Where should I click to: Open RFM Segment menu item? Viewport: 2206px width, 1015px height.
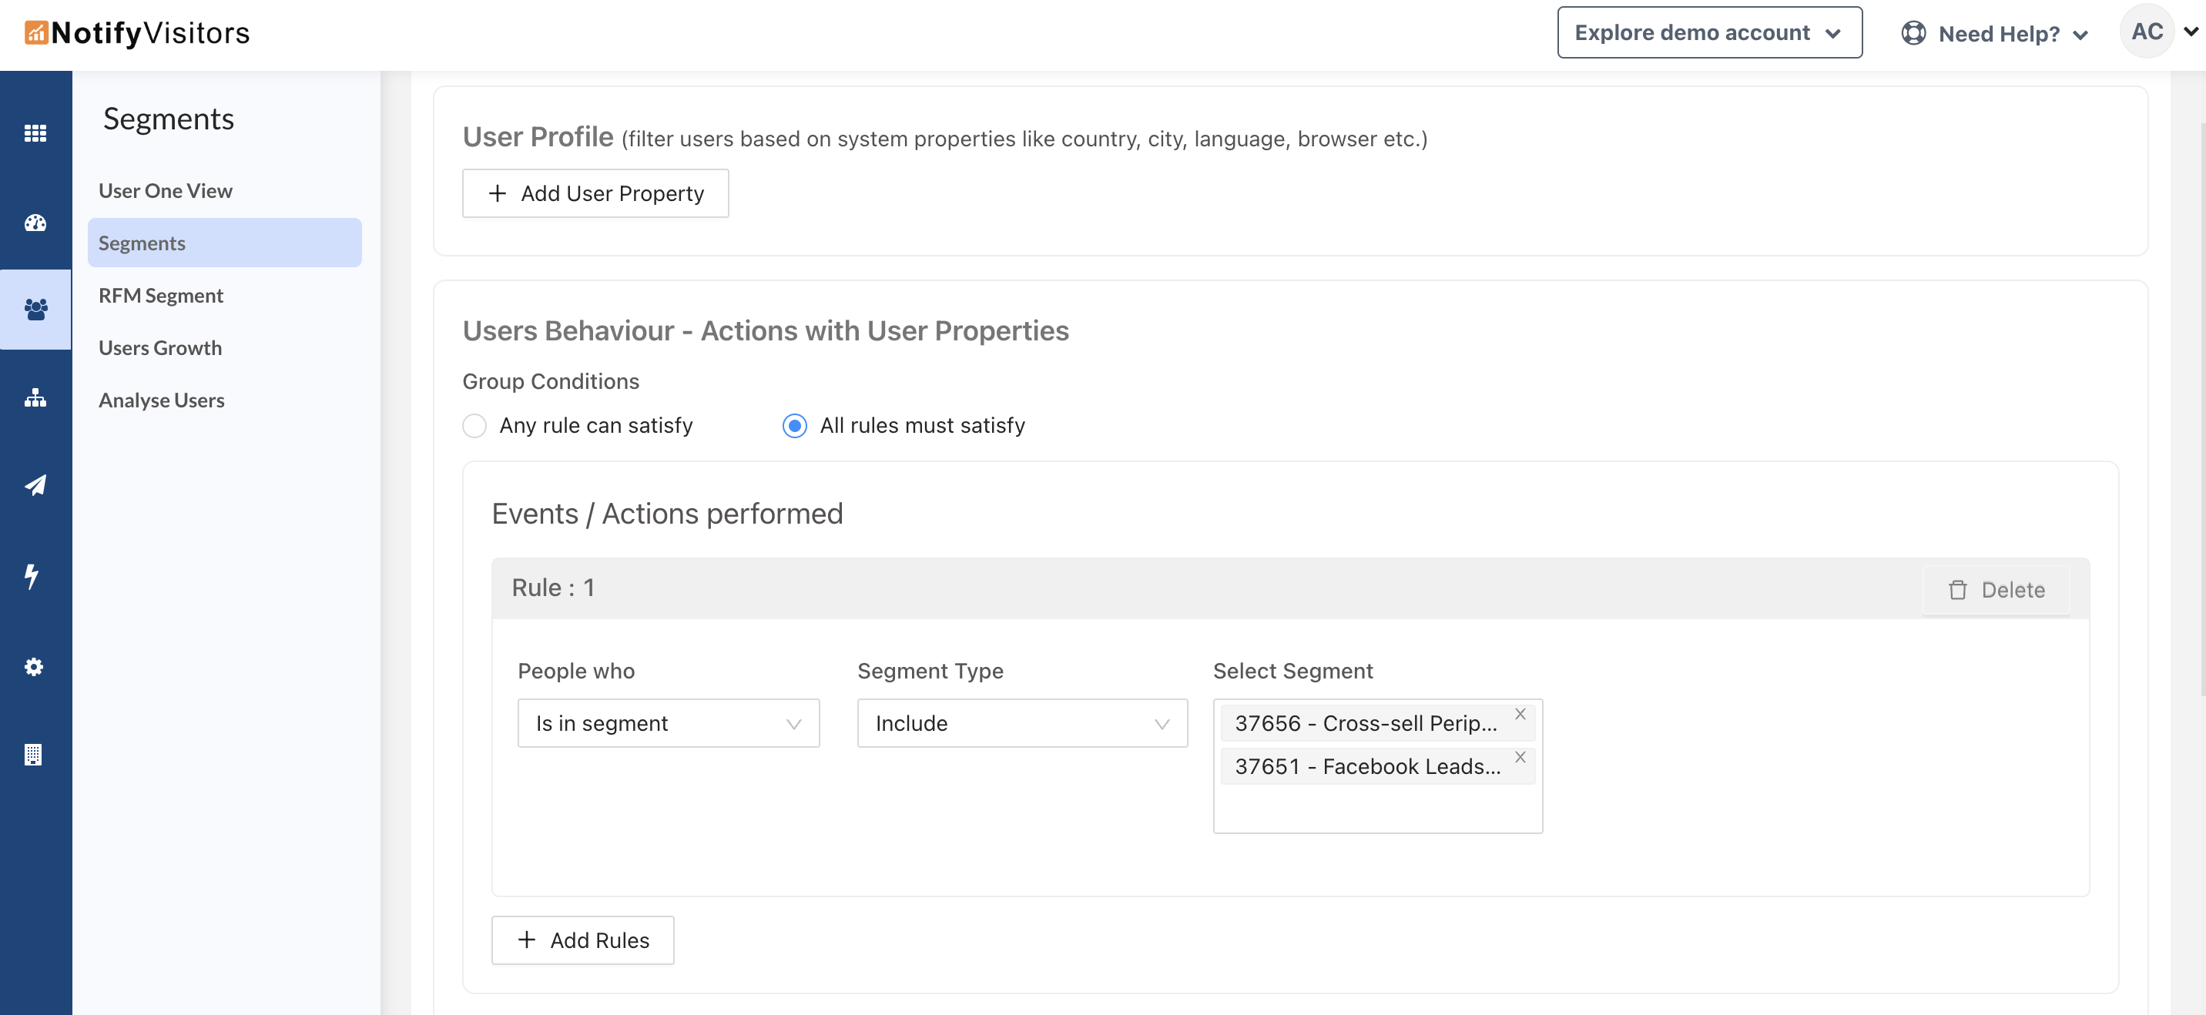[161, 296]
